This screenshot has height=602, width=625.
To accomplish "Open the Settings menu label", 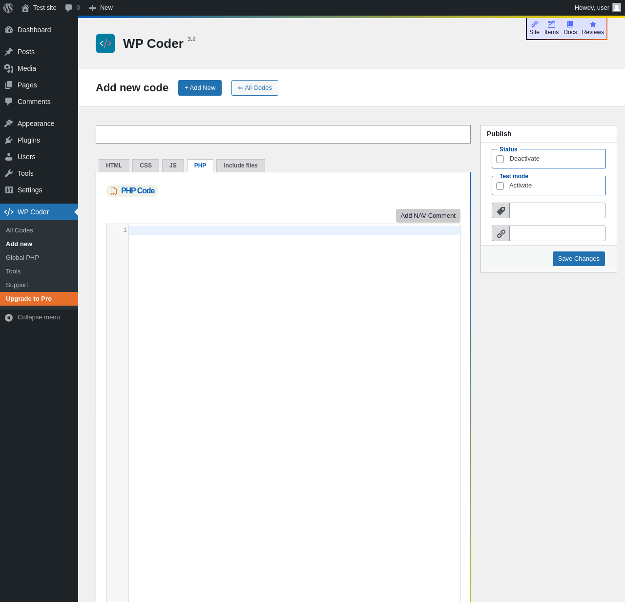I will point(30,190).
